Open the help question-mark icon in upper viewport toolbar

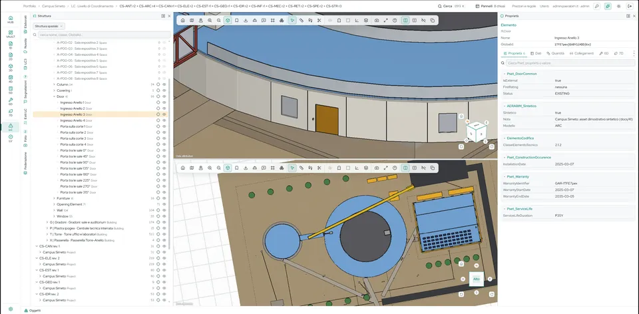coord(395,21)
